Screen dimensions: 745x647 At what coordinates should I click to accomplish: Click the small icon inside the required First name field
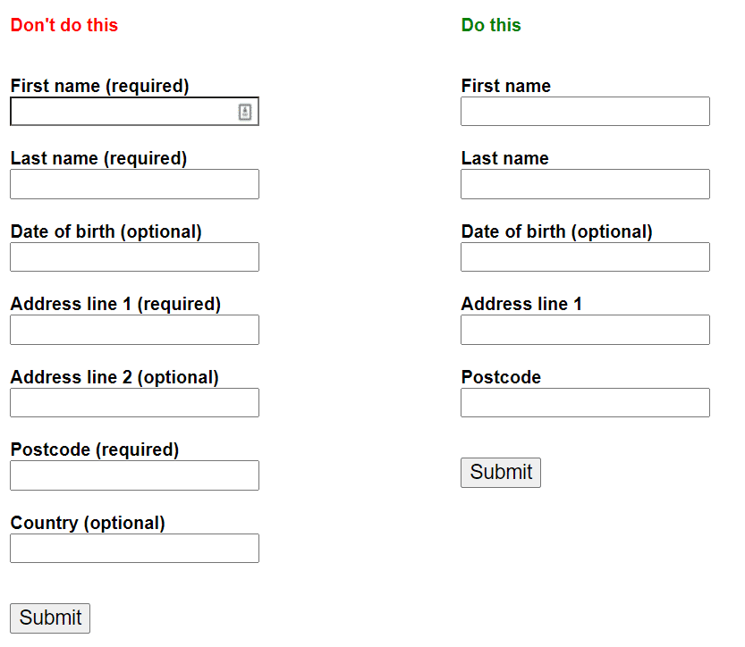coord(245,111)
